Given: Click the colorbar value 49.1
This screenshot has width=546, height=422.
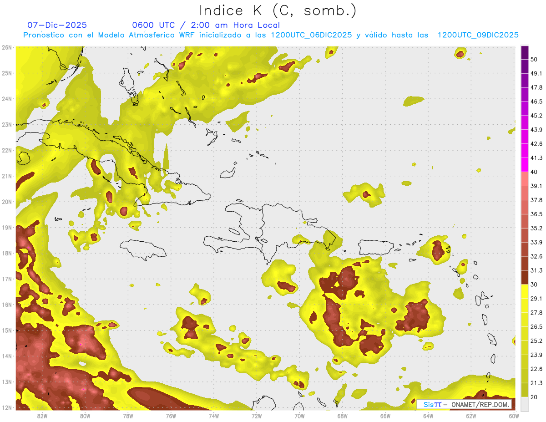Looking at the screenshot, I should pyautogui.click(x=536, y=73).
